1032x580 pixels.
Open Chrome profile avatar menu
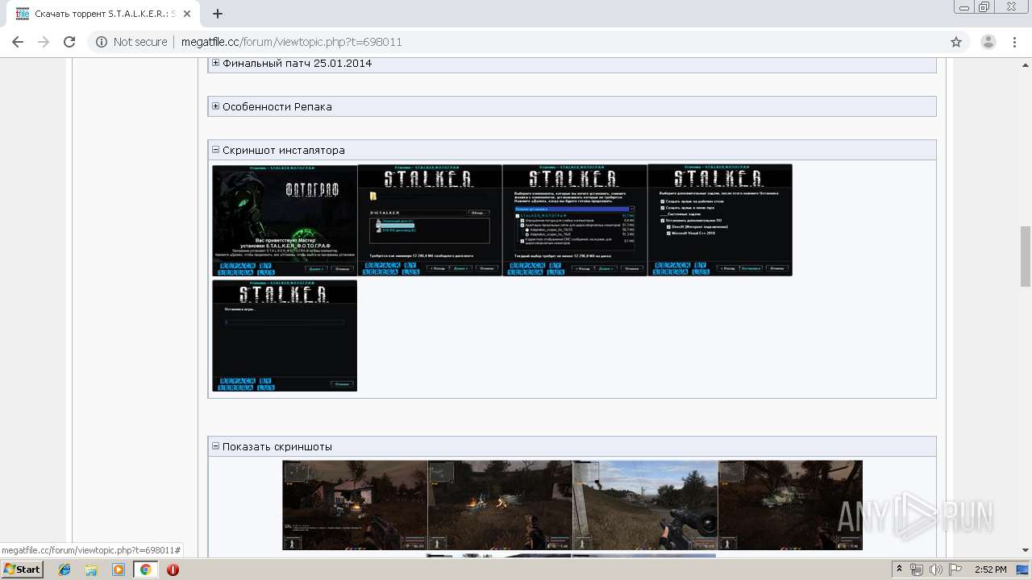click(x=988, y=42)
